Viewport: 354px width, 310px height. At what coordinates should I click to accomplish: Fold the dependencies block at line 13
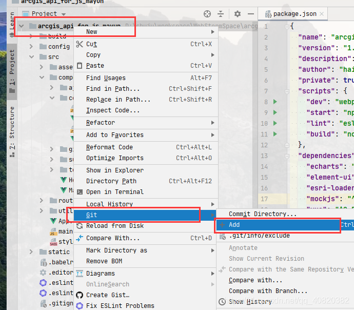point(287,156)
